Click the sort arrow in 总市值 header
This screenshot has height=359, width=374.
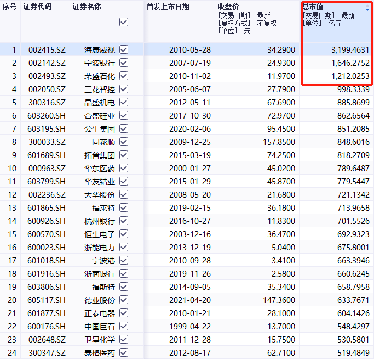367,8
